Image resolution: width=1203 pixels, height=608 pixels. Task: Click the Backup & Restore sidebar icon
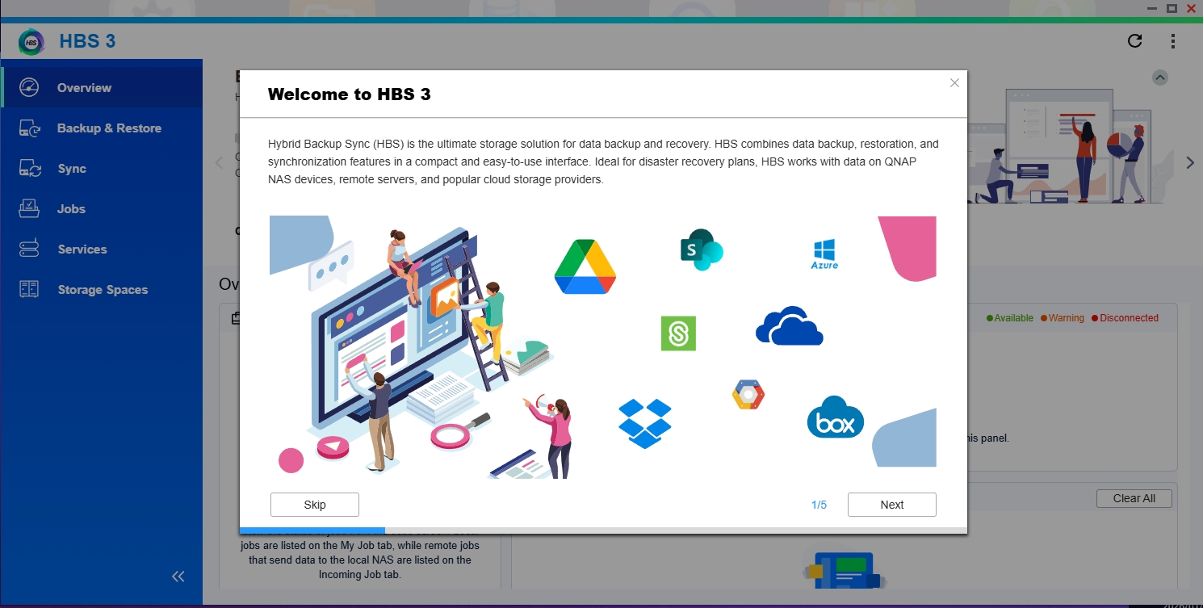29,128
